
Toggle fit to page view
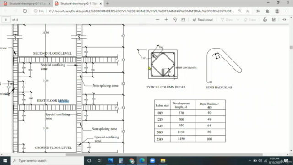(x=183, y=20)
